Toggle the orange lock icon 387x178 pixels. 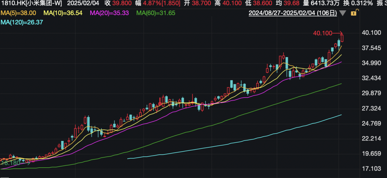tap(354, 13)
